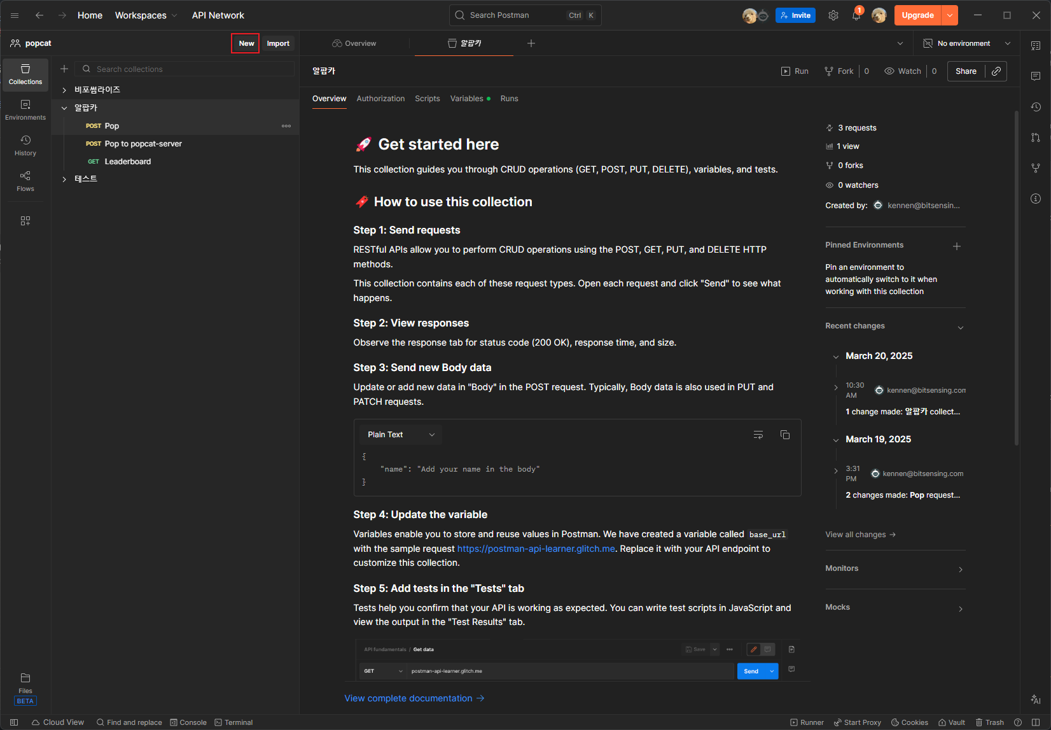The width and height of the screenshot is (1051, 730).
Task: Focus the Search collections field
Action: click(184, 69)
